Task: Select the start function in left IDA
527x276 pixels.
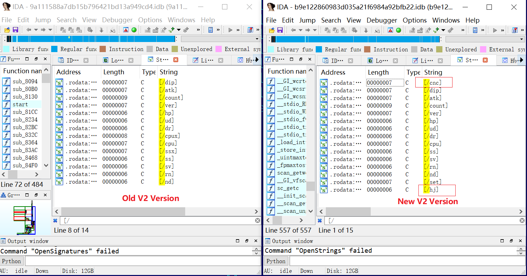Action: [22, 104]
